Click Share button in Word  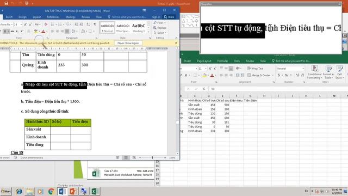coord(169,17)
